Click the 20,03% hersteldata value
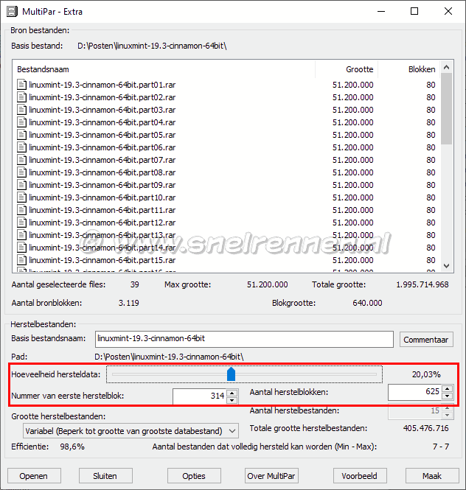The width and height of the screenshot is (466, 490). click(x=426, y=374)
